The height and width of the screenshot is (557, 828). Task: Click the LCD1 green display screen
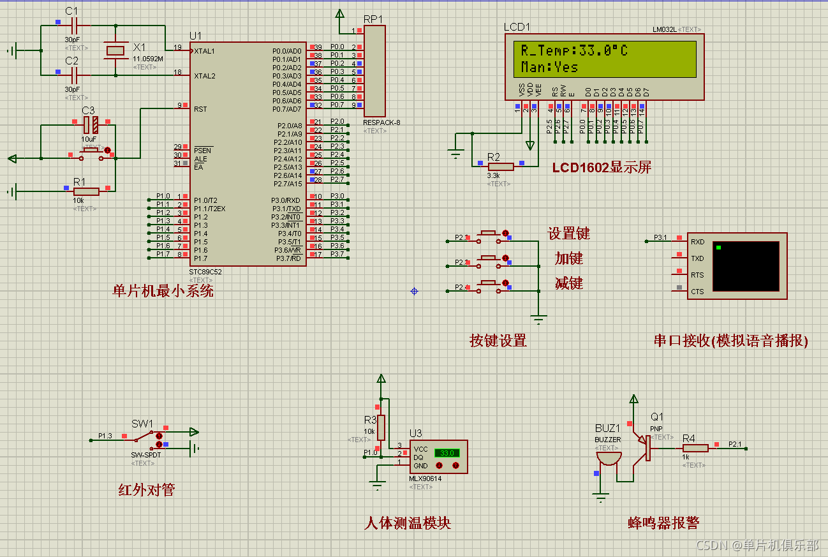click(605, 59)
